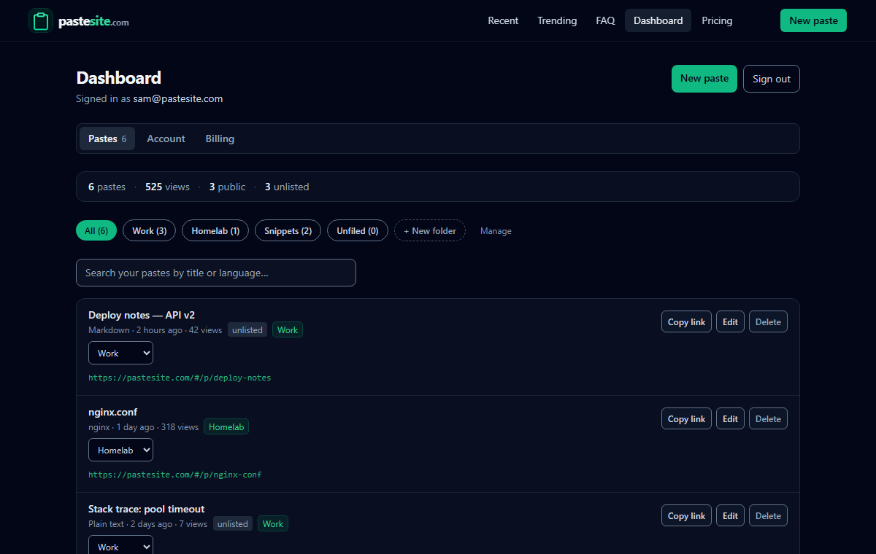The width and height of the screenshot is (876, 554).
Task: Edit the Stack trace: pool timeout paste
Action: pyautogui.click(x=730, y=515)
